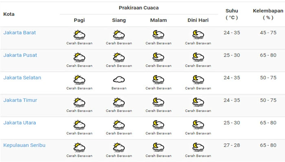Click Jakarta Barat Siang weather icon

point(119,35)
